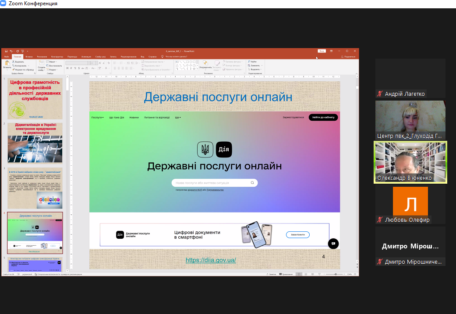
Task: Start slideshow from quick access toolbar icon
Action: click(22, 51)
